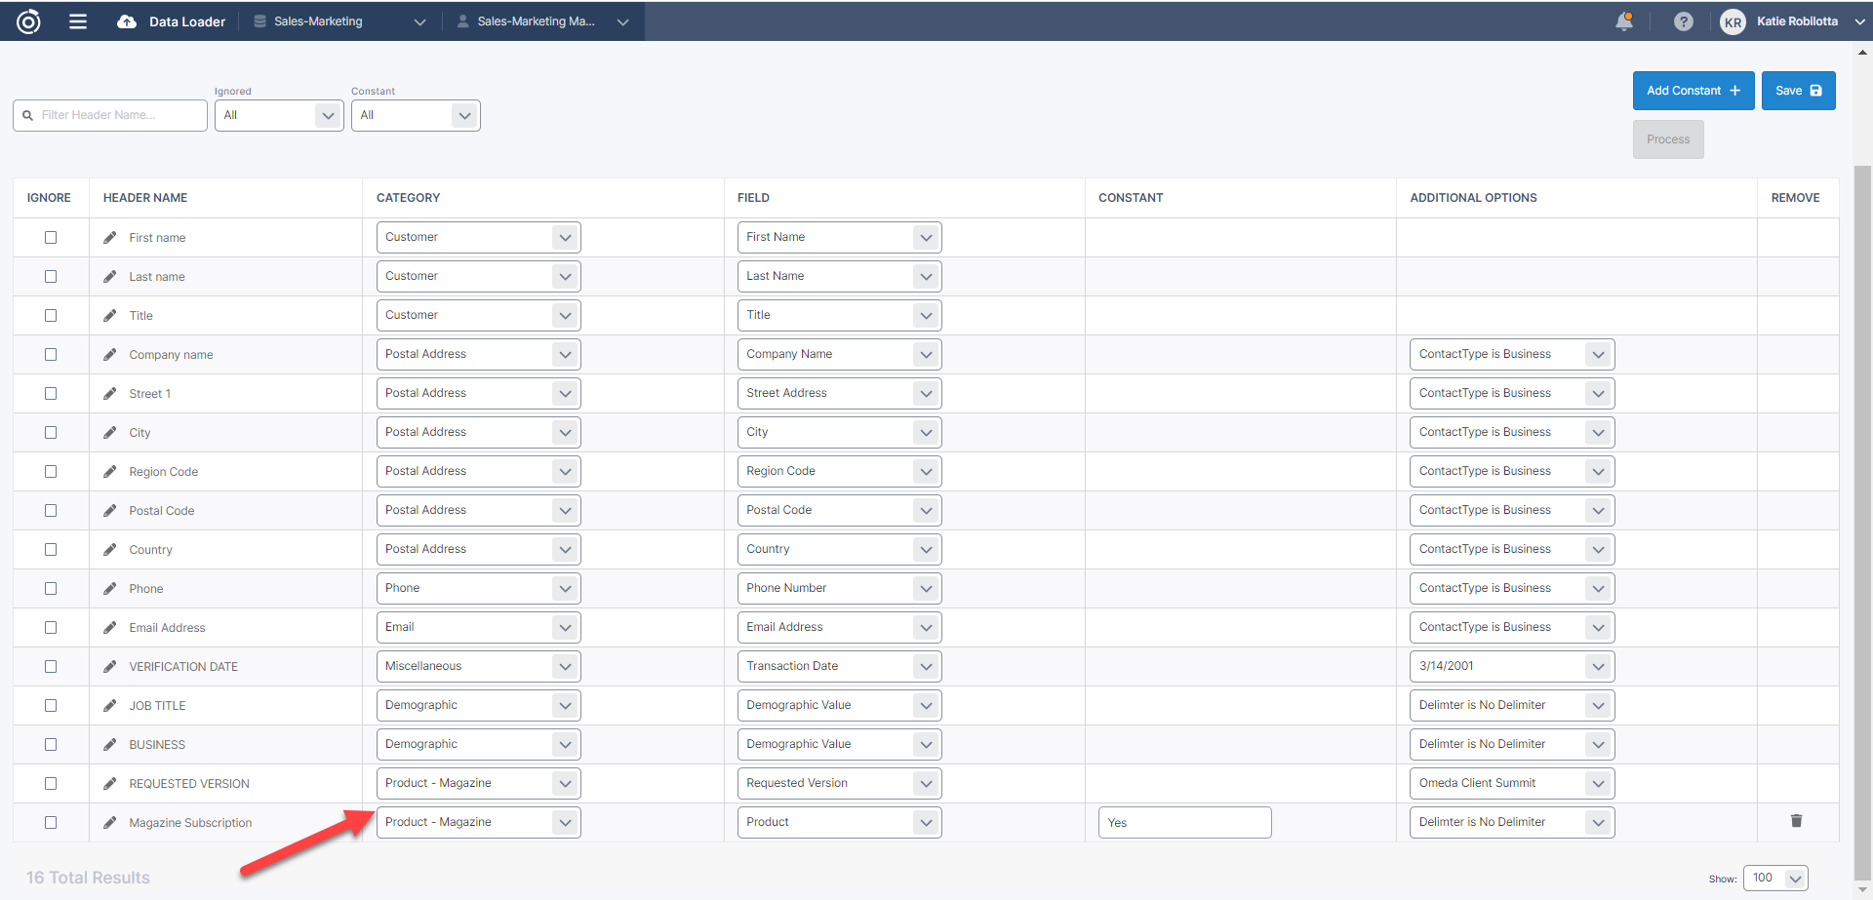
Task: Delete the Magazine Subscription row via trash icon
Action: [x=1796, y=821]
